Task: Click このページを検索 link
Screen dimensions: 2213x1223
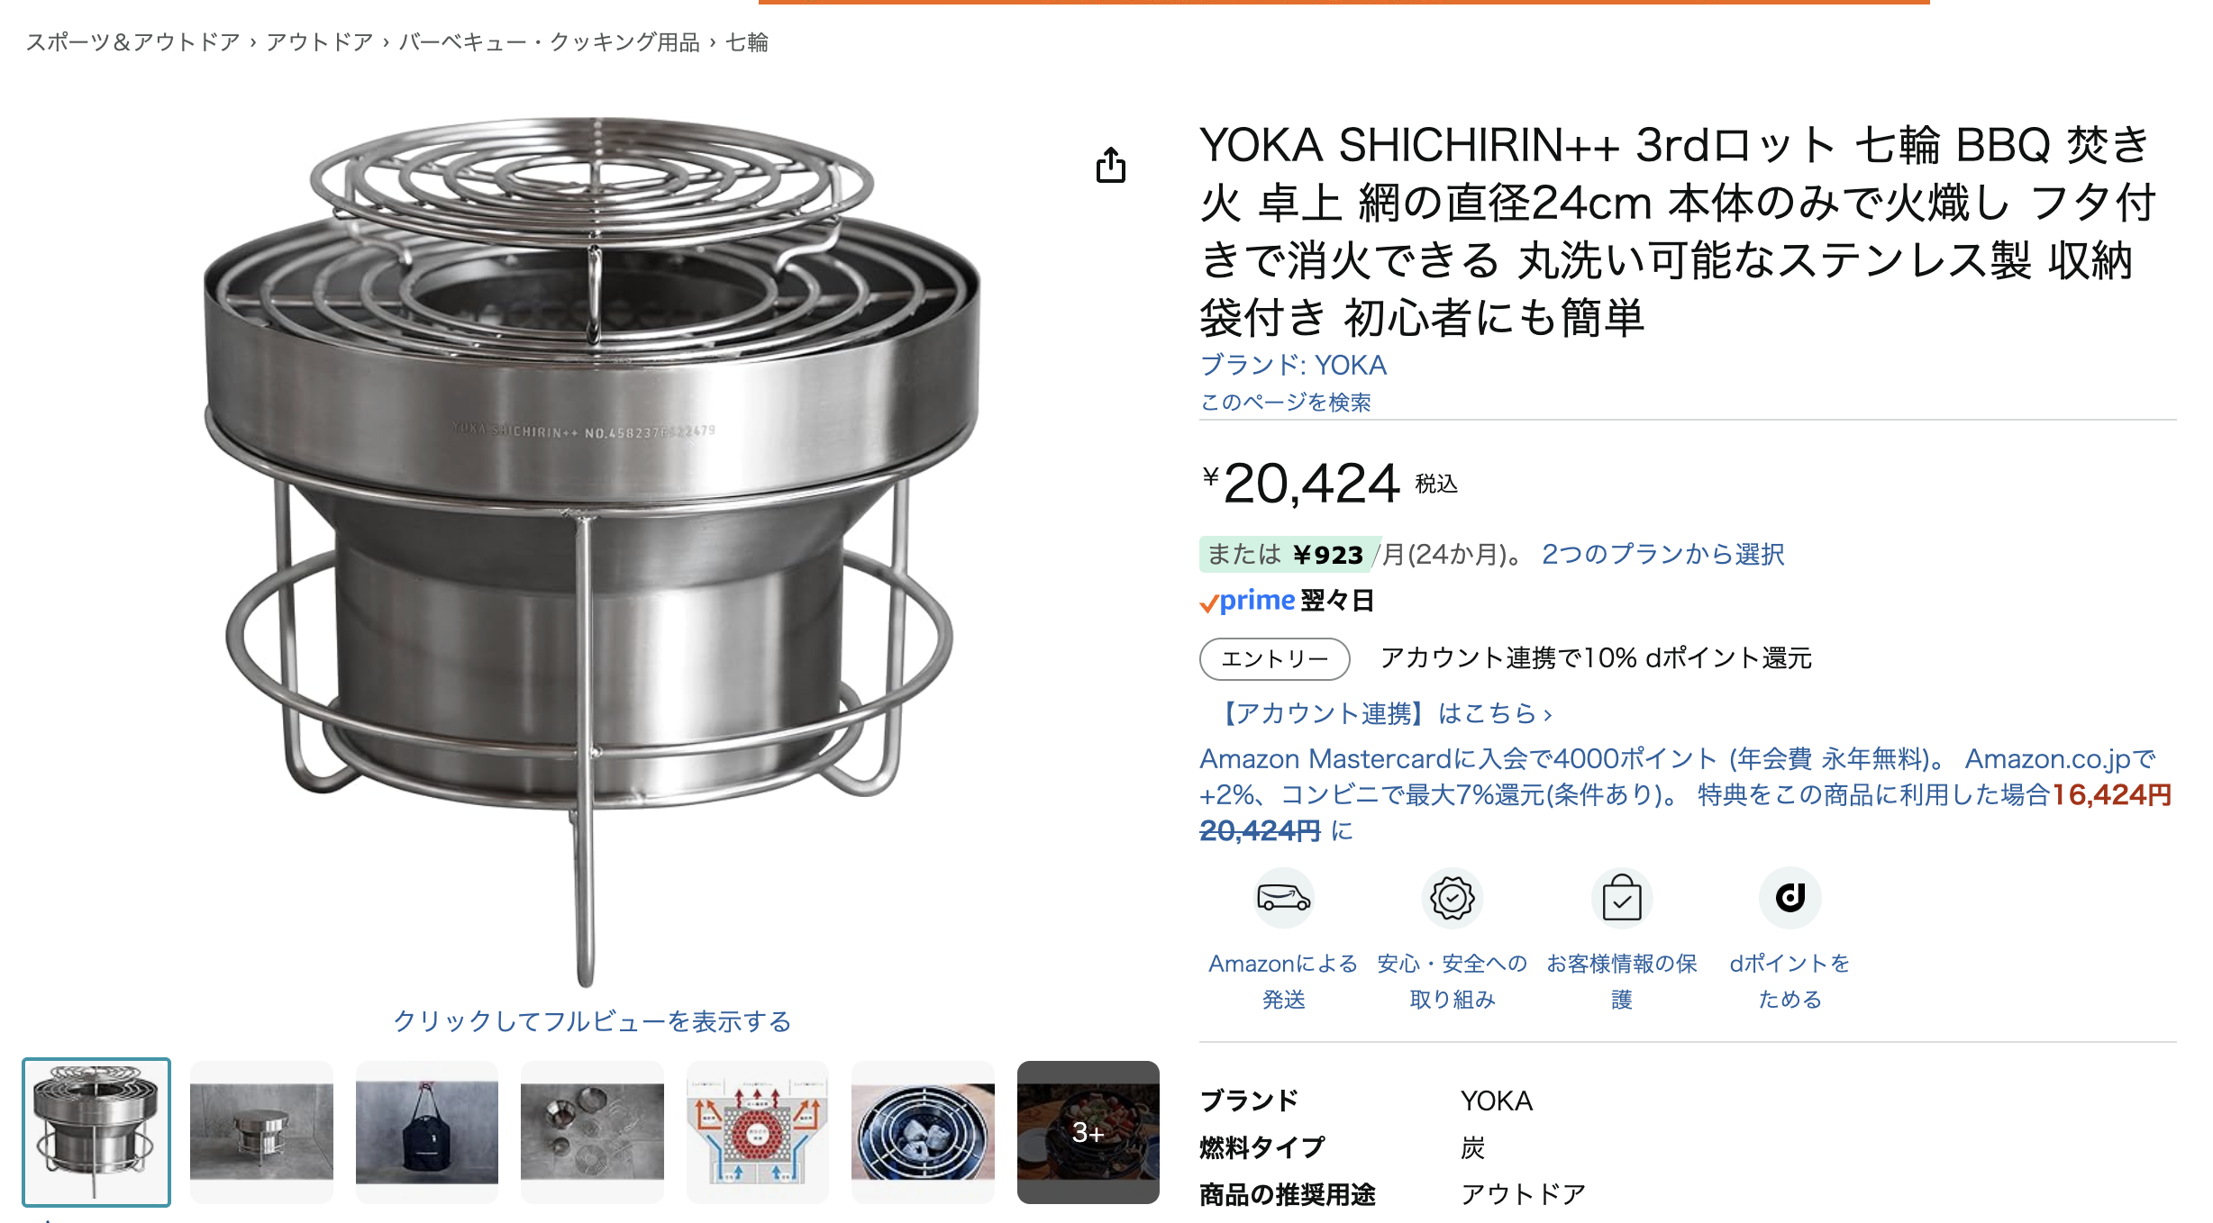Action: [x=1286, y=402]
